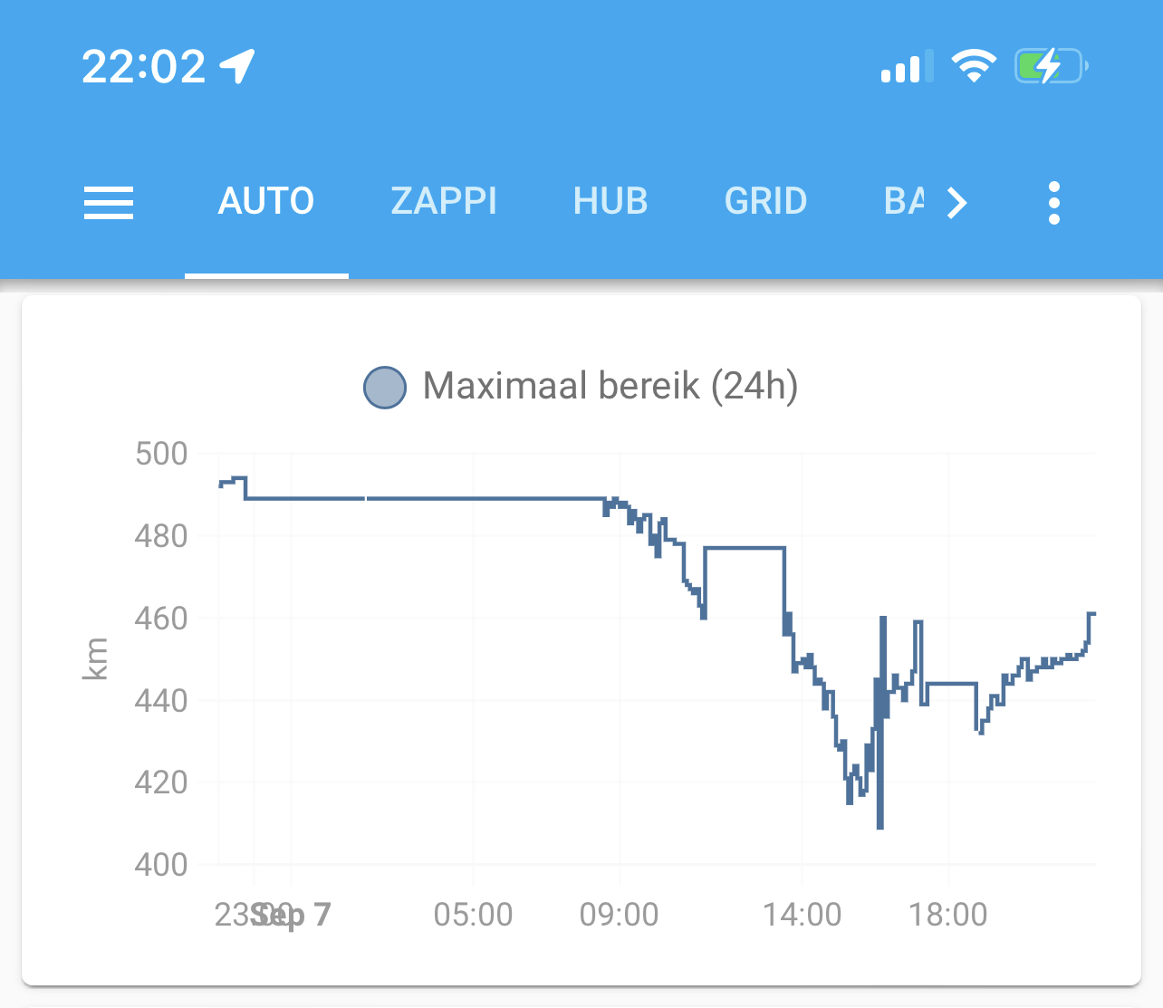The image size is (1163, 1008).
Task: Click the 09:00 label on the time axis
Action: pos(619,915)
